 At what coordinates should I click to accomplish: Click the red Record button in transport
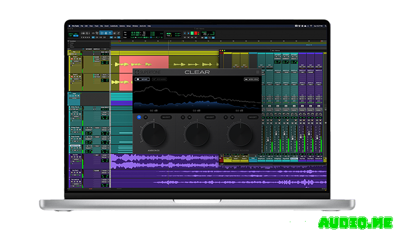(196, 33)
